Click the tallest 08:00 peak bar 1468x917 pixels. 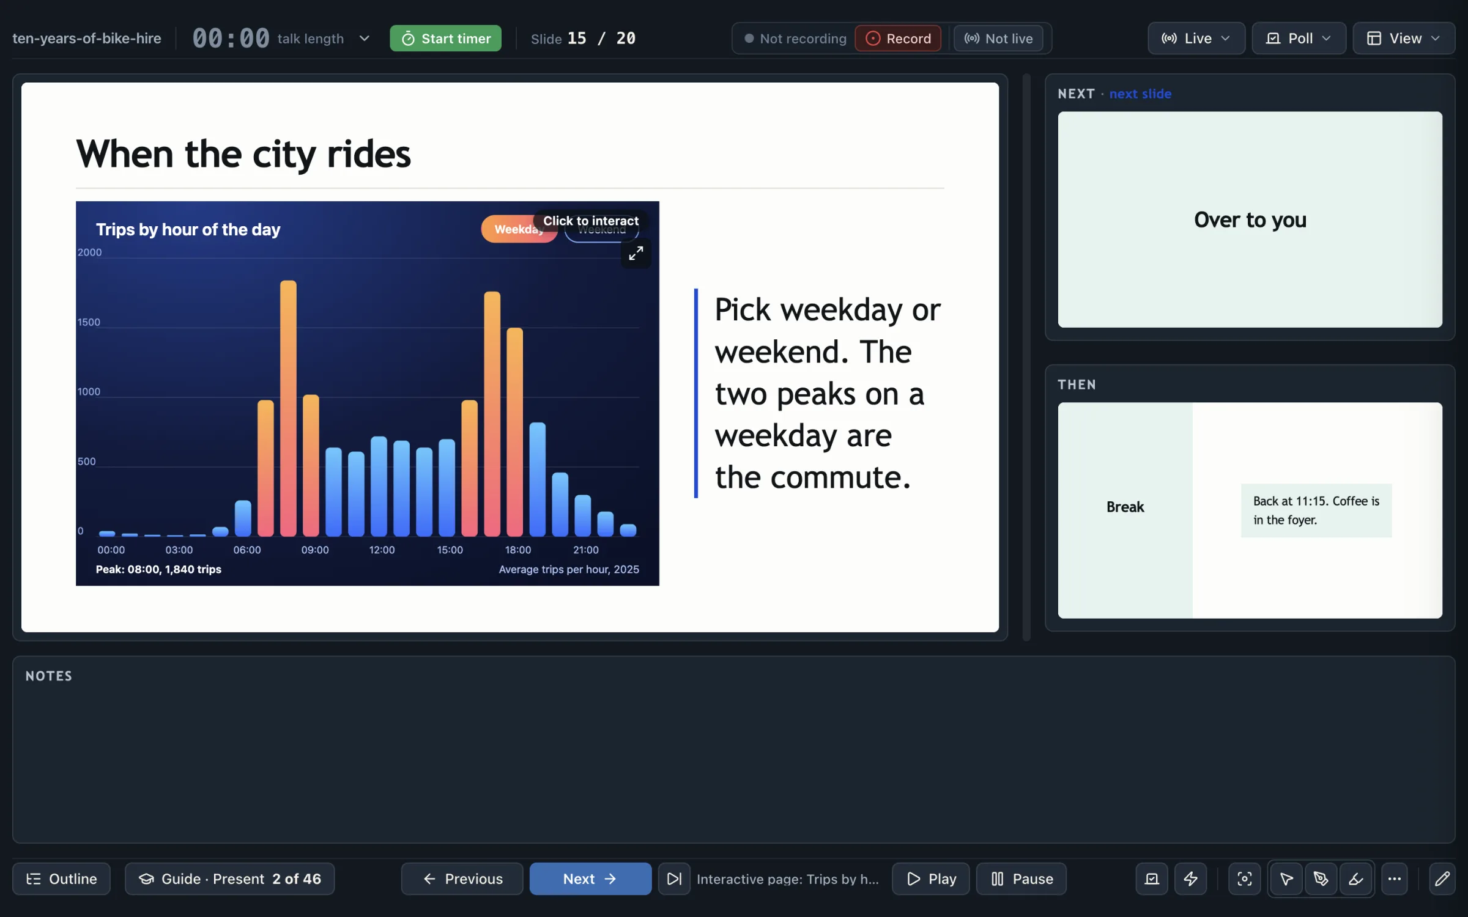click(x=288, y=408)
